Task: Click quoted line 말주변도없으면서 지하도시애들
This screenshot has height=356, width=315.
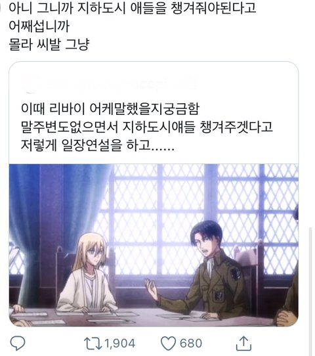Action: click(147, 127)
